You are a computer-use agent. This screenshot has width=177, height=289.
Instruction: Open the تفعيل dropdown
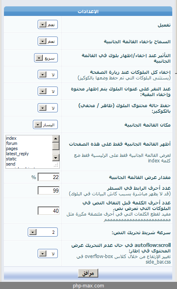point(48,25)
